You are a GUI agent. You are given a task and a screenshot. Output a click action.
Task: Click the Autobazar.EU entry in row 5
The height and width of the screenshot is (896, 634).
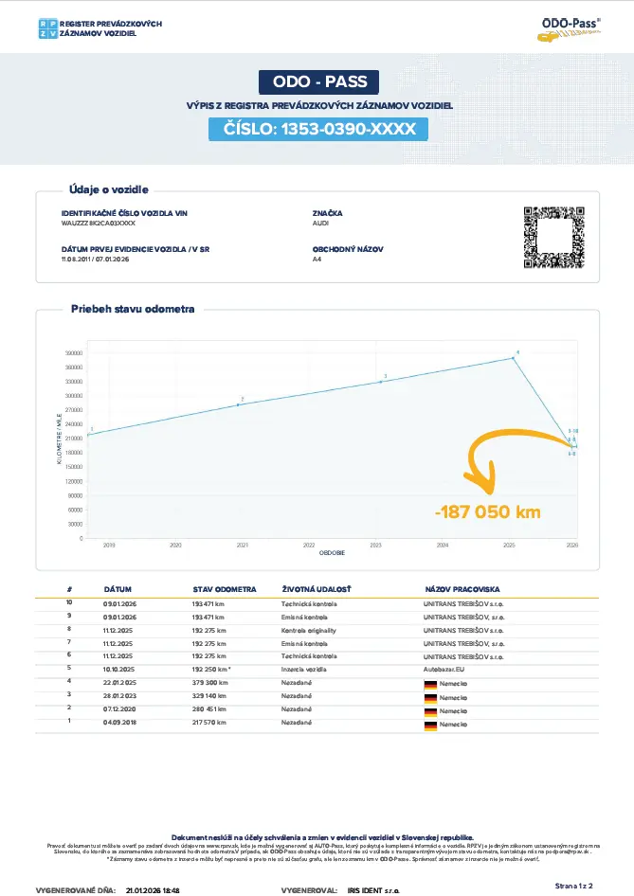[x=444, y=668]
